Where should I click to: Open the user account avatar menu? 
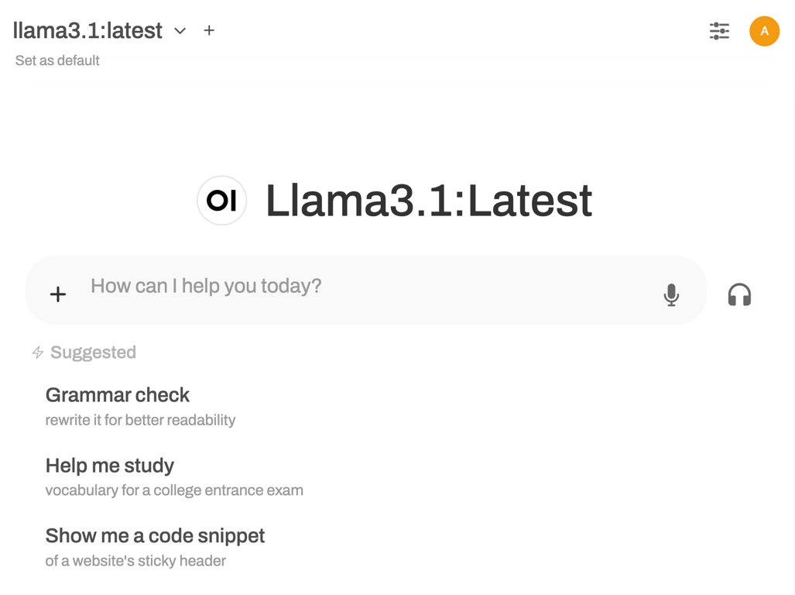pos(764,31)
